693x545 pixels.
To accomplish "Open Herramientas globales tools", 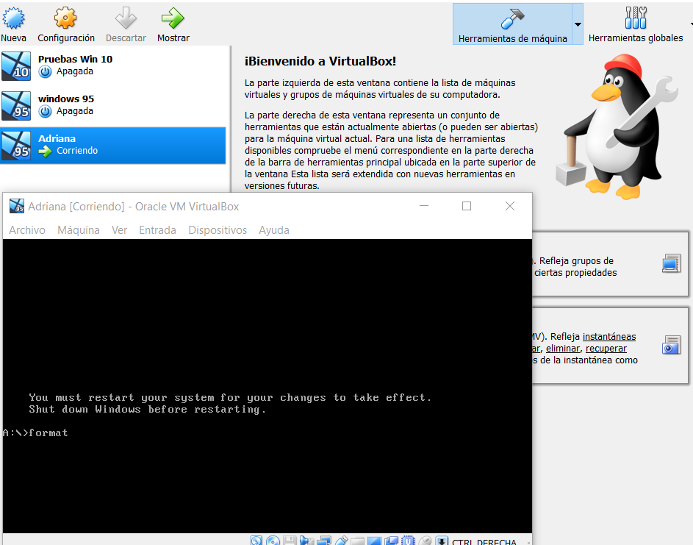I will tap(636, 24).
